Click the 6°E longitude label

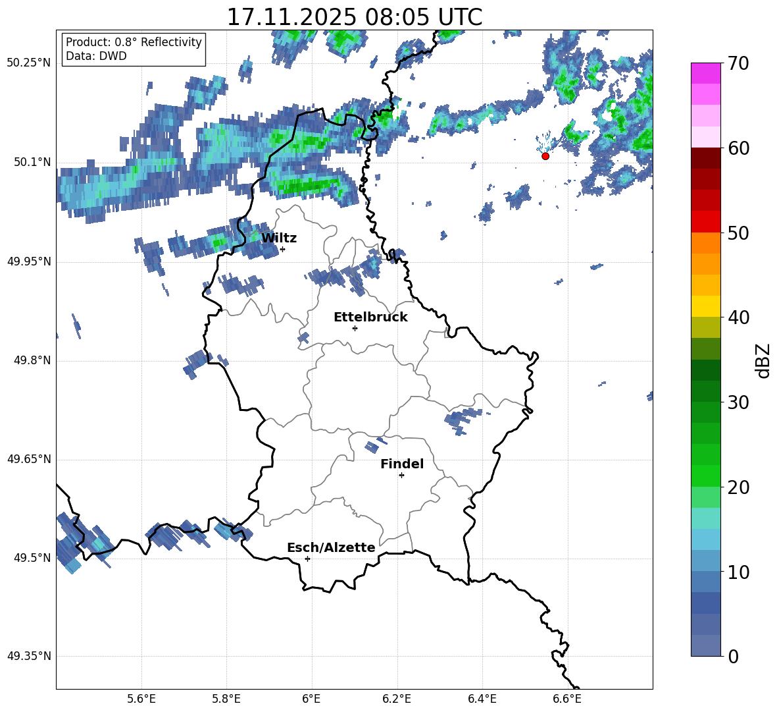tap(311, 699)
